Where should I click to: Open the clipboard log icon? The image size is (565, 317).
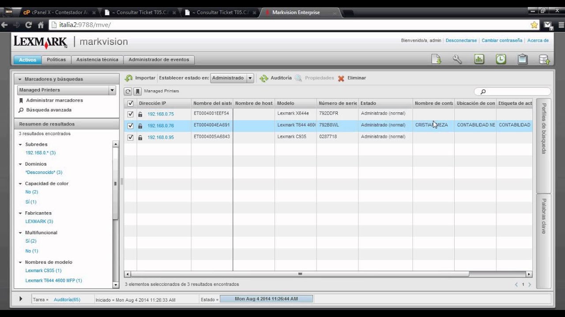[522, 59]
